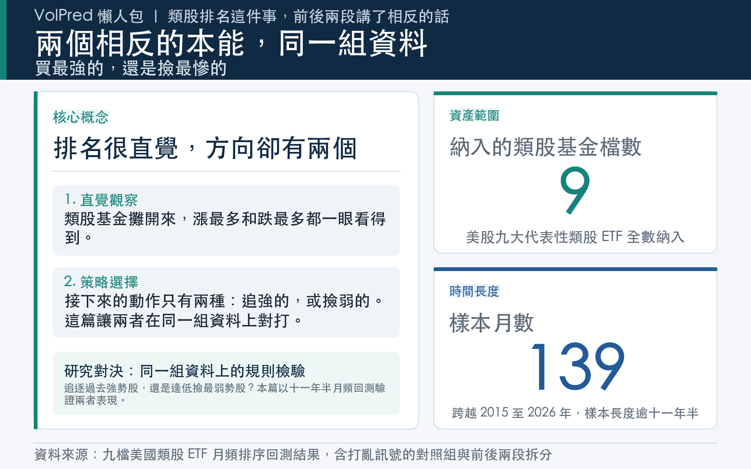This screenshot has height=469, width=751.
Task: Click the subtitle "買最強的，還是撿最慘的"
Action: pyautogui.click(x=131, y=68)
